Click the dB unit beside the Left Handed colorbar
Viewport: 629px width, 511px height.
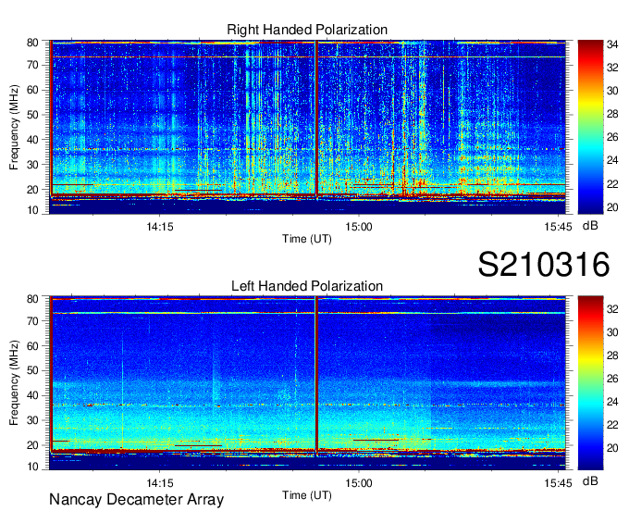pos(590,480)
